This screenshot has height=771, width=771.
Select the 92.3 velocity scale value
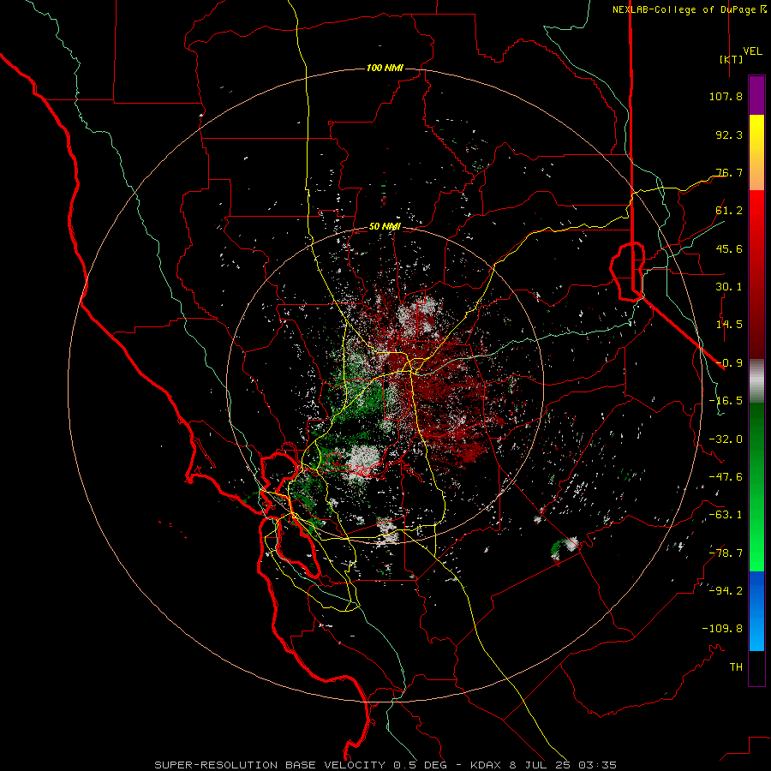point(729,134)
